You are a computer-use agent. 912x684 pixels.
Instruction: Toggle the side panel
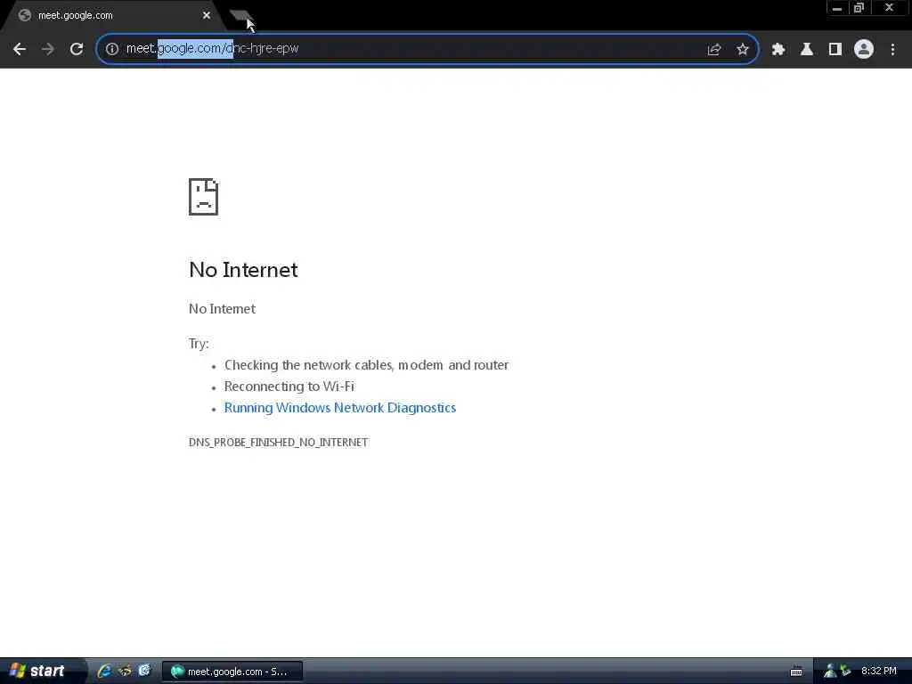(835, 50)
